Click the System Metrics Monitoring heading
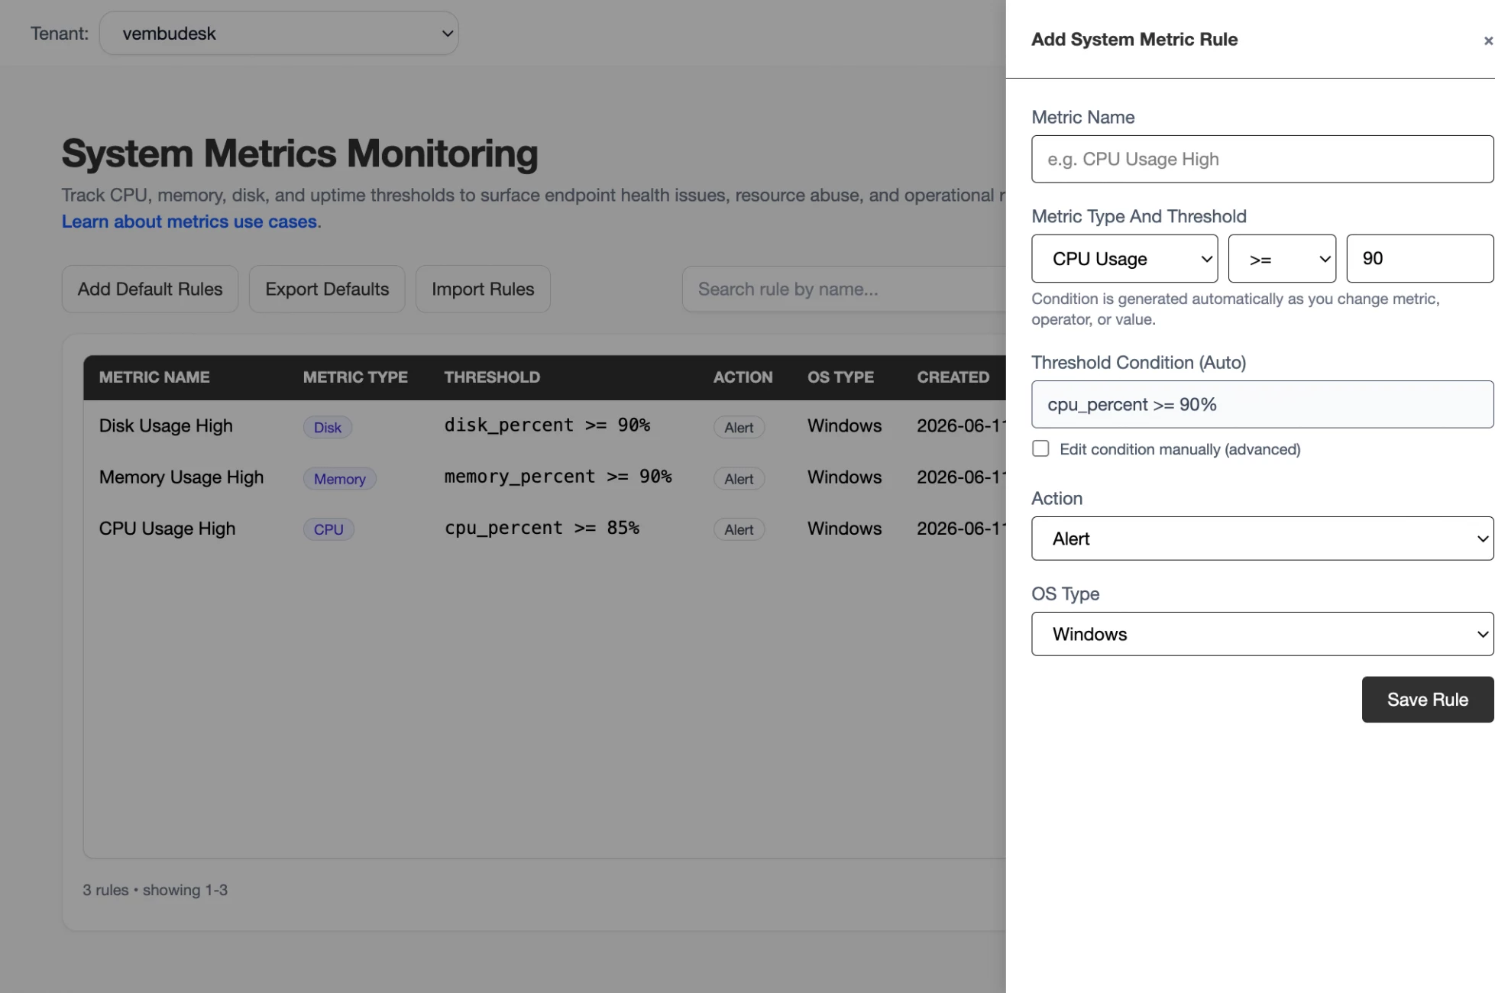1495x993 pixels. click(299, 154)
